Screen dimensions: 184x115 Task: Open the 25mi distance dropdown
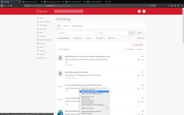[131, 33]
